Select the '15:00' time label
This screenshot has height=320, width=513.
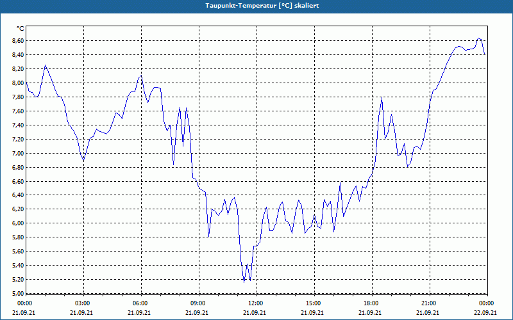pyautogui.click(x=313, y=303)
